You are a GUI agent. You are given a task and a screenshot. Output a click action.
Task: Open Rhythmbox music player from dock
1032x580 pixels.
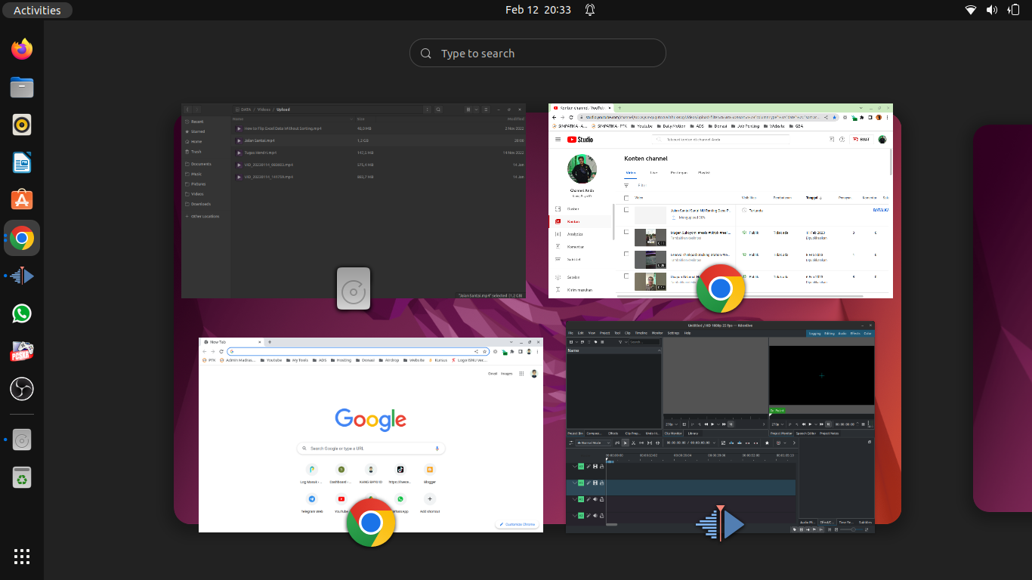(x=22, y=125)
